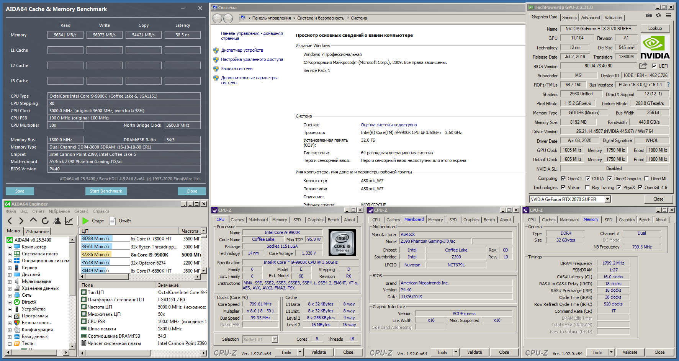Open the Защита системы link
The image size is (679, 361).
pos(237,69)
